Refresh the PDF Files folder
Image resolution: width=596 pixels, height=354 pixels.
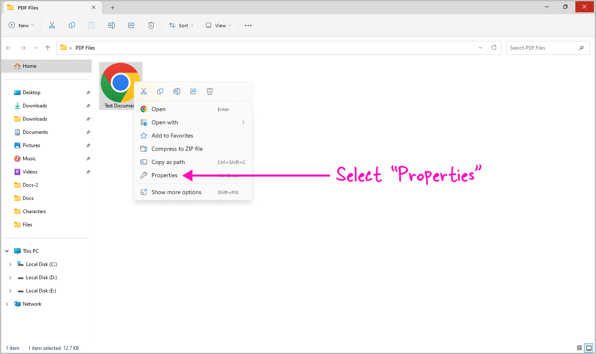[494, 48]
